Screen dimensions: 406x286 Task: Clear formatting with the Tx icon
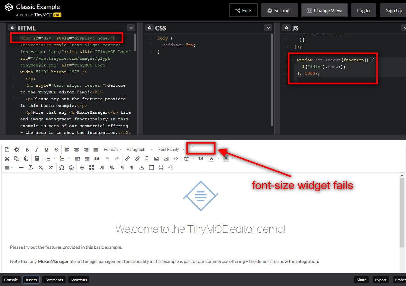click(x=31, y=168)
